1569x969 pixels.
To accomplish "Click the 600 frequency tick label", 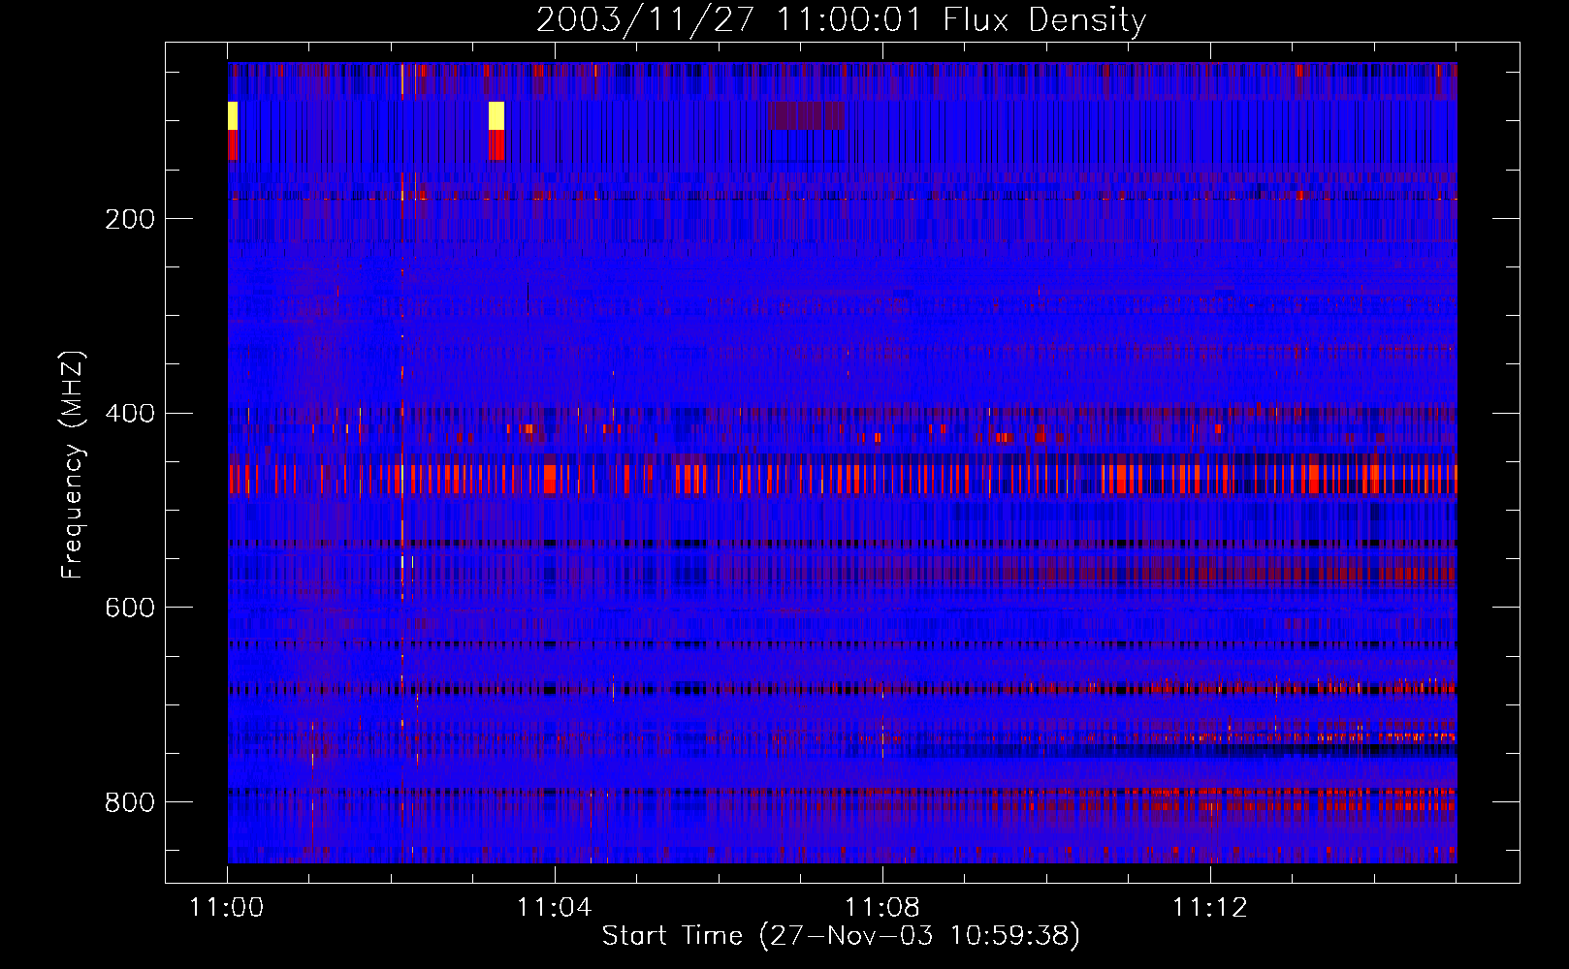I will pyautogui.click(x=130, y=608).
